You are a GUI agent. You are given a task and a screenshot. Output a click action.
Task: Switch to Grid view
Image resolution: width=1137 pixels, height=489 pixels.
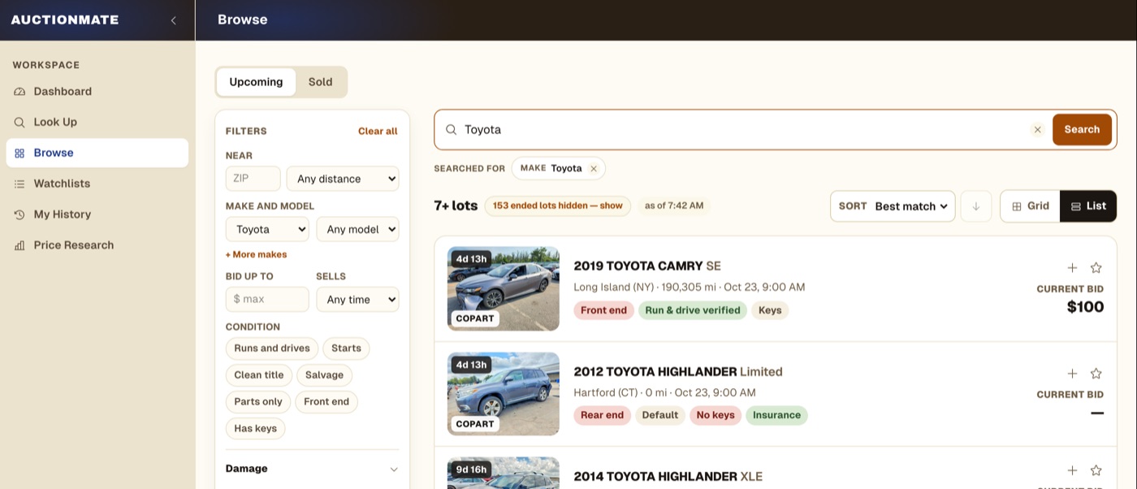click(x=1030, y=206)
